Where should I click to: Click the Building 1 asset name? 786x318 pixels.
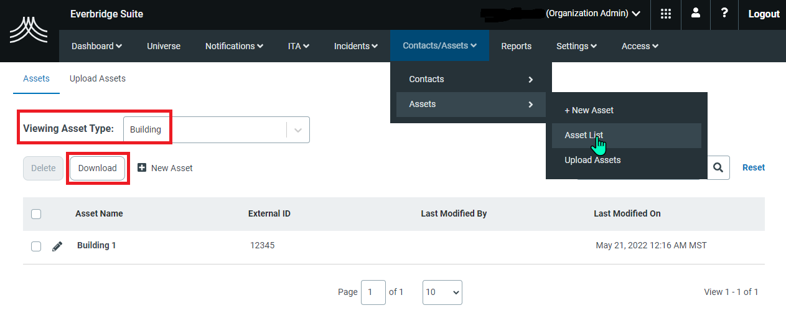(96, 245)
